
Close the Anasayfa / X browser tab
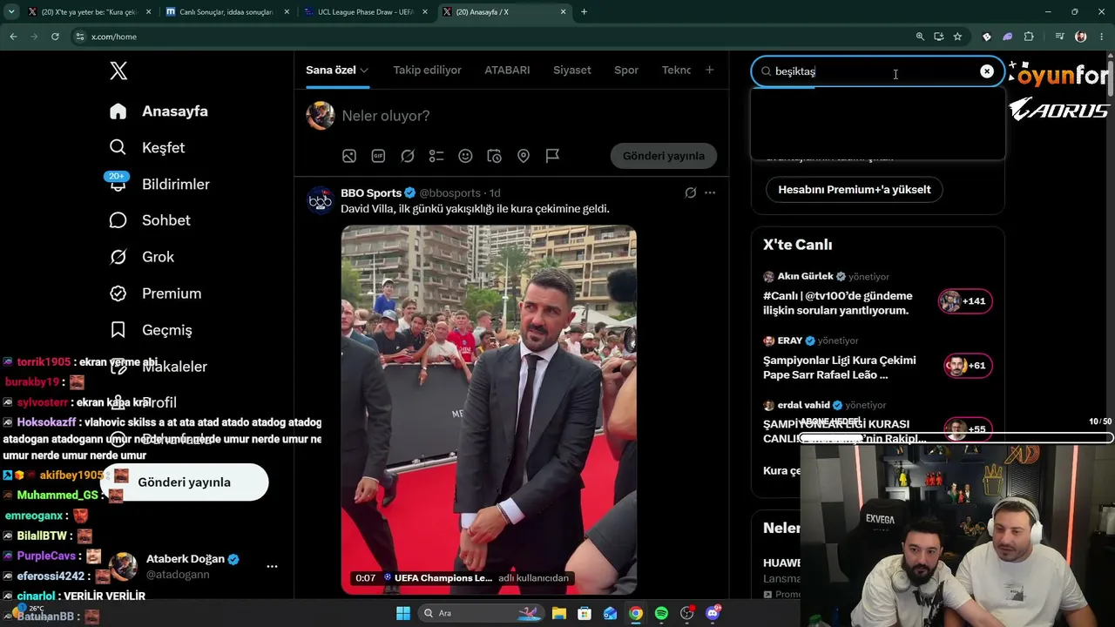coord(563,12)
